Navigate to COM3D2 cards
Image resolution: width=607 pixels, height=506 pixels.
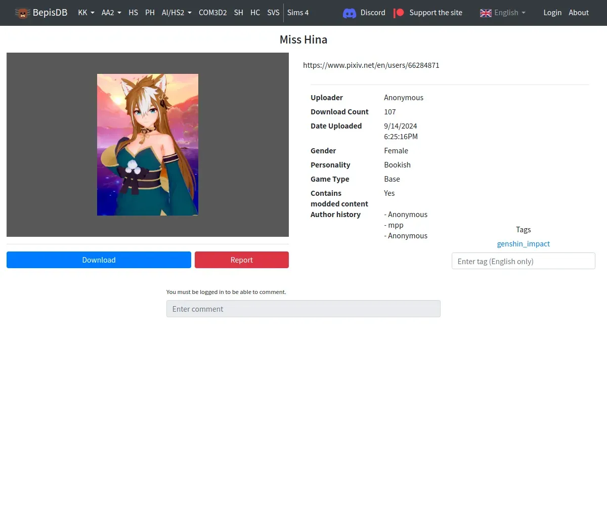[212, 13]
